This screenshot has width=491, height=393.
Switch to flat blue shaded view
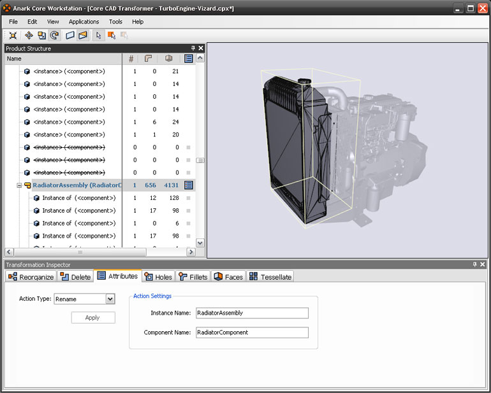click(x=70, y=36)
